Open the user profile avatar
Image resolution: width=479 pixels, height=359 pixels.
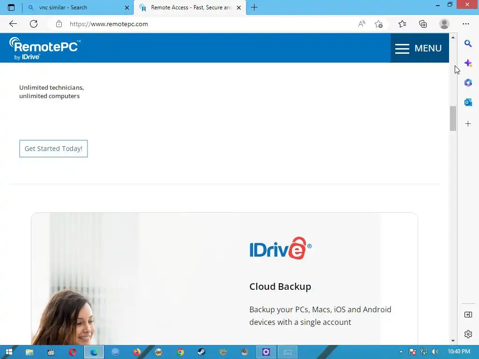[x=444, y=24]
